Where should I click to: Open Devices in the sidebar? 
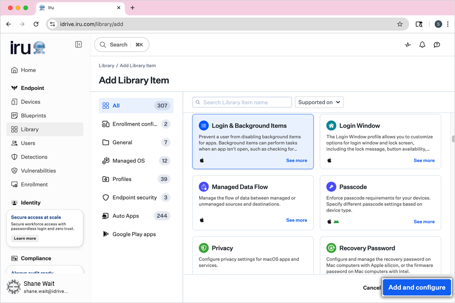[30, 102]
